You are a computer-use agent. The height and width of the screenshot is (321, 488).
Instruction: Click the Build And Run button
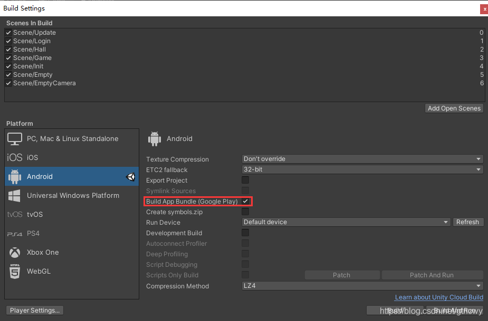tap(454, 310)
